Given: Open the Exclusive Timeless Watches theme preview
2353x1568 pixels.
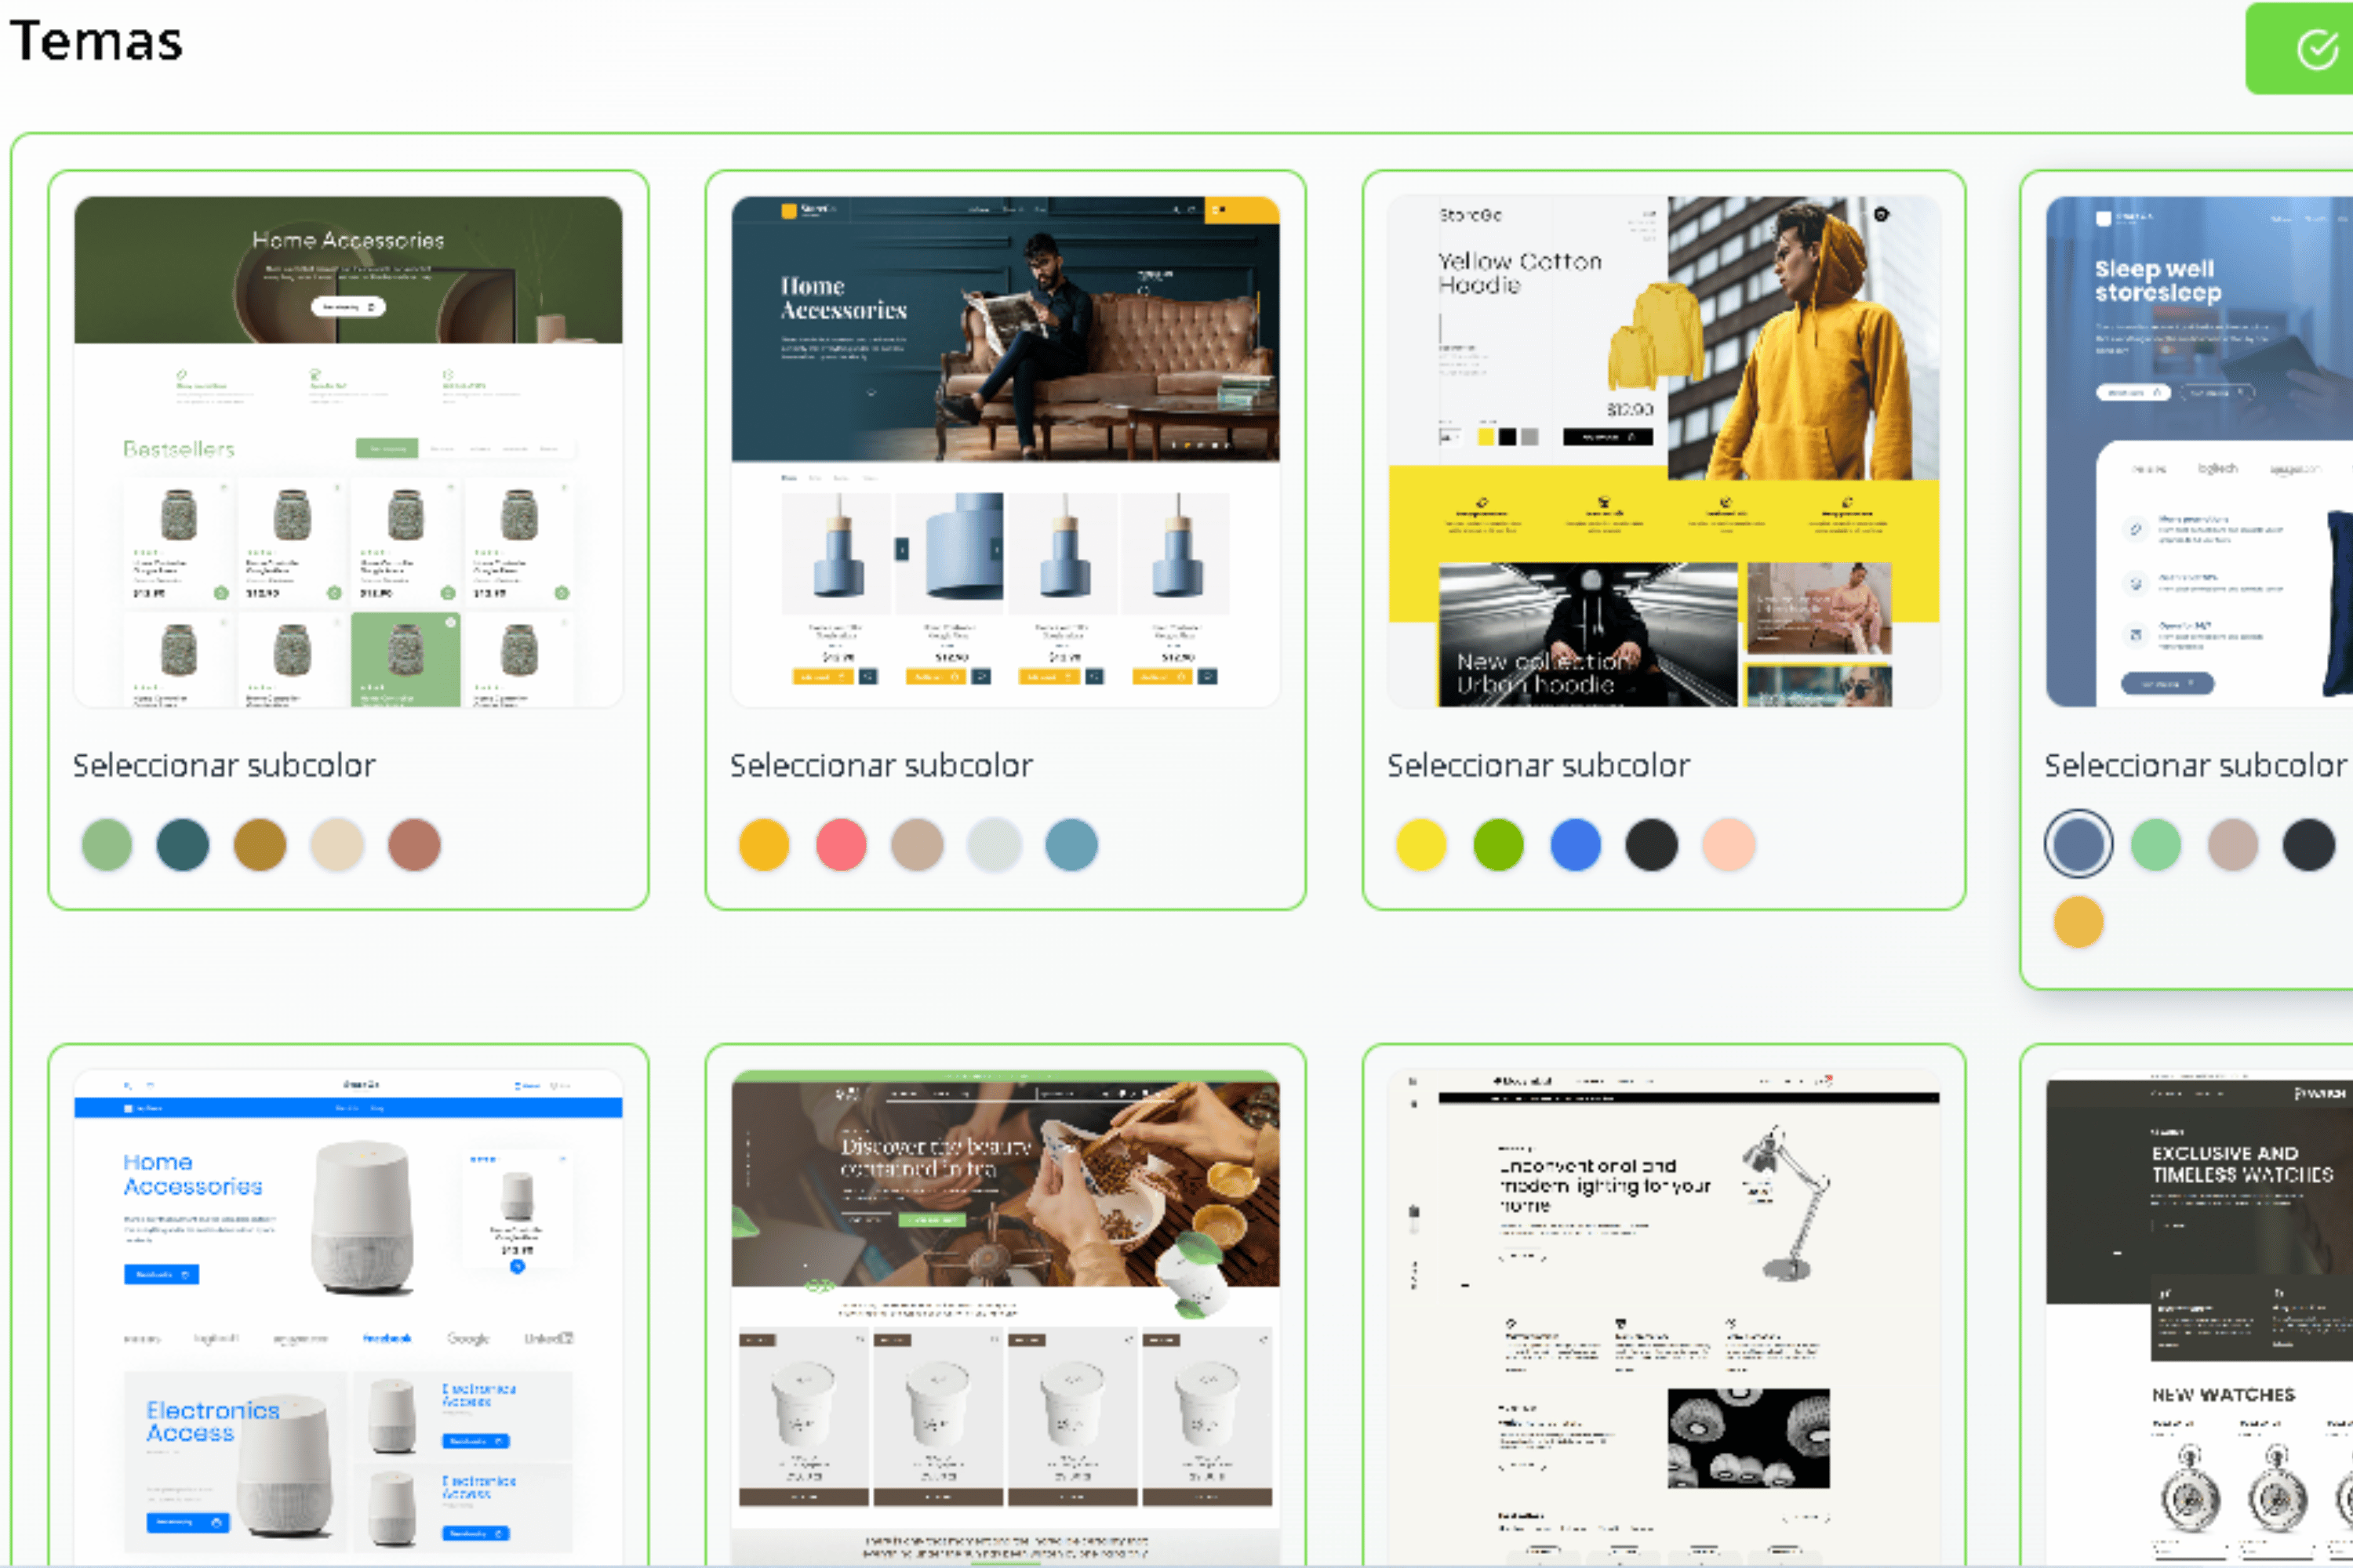Looking at the screenshot, I should pyautogui.click(x=2200, y=1318).
